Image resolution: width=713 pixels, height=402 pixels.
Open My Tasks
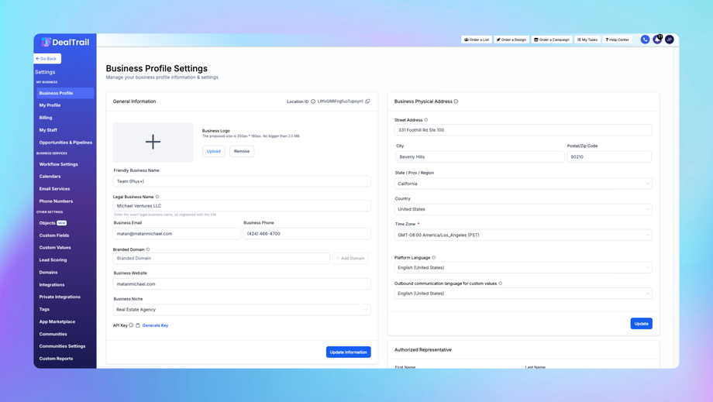587,40
